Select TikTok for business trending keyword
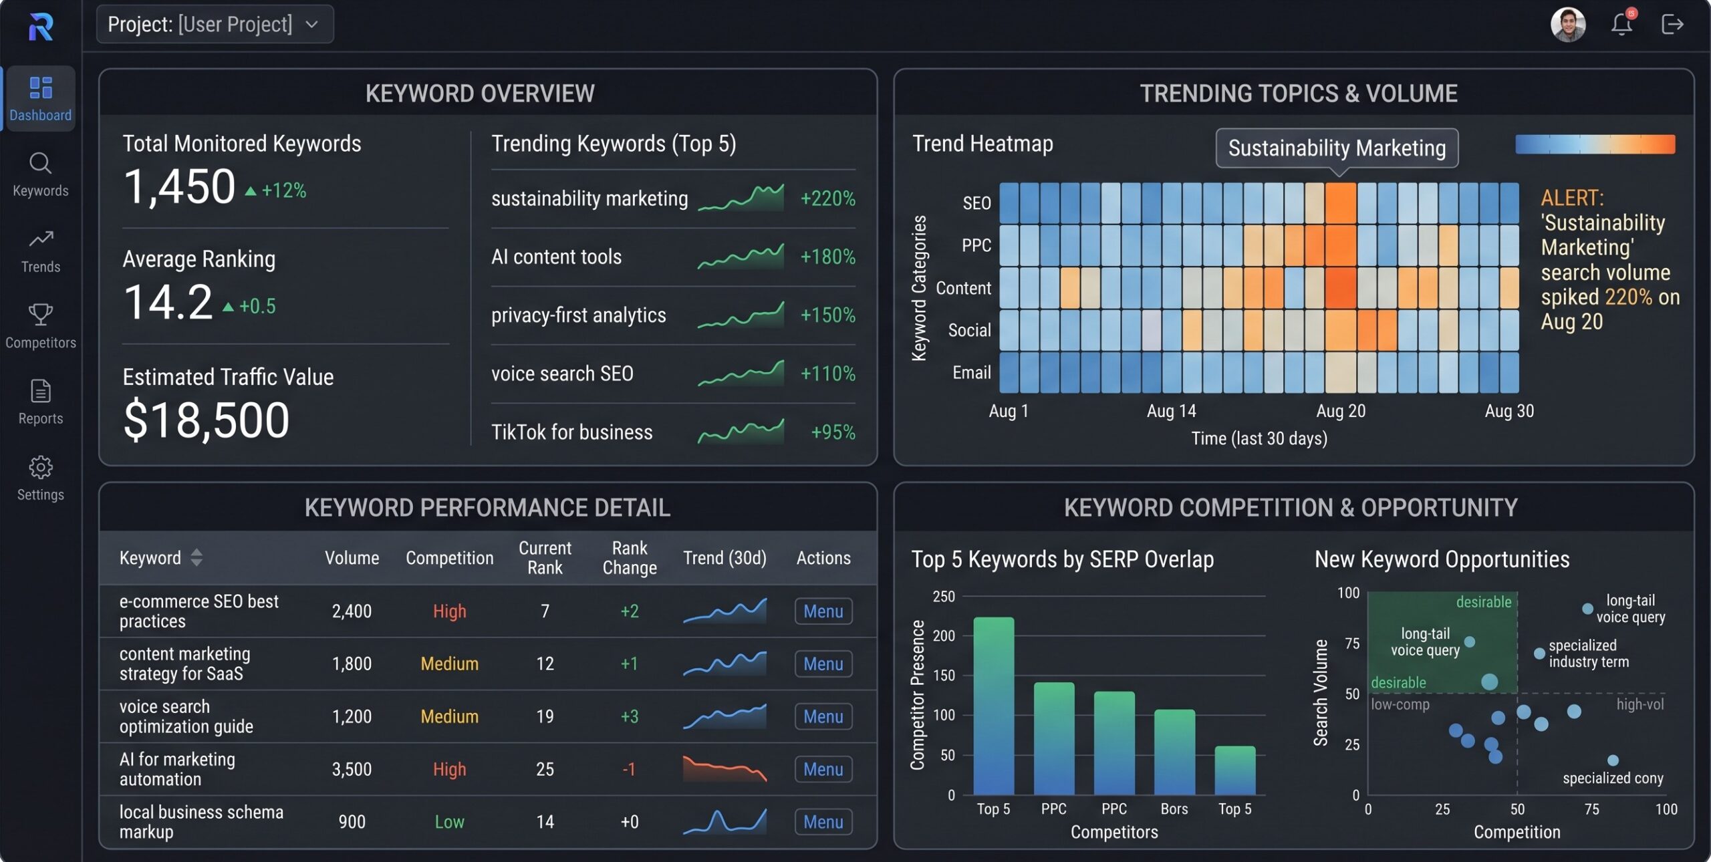Viewport: 1711px width, 862px height. (x=572, y=432)
